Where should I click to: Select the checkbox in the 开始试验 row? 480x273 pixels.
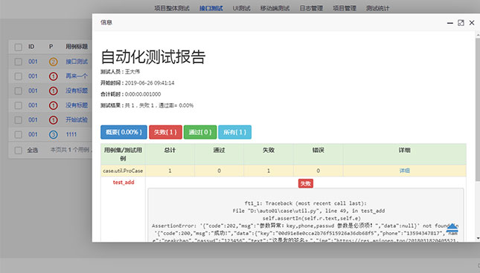pos(19,120)
